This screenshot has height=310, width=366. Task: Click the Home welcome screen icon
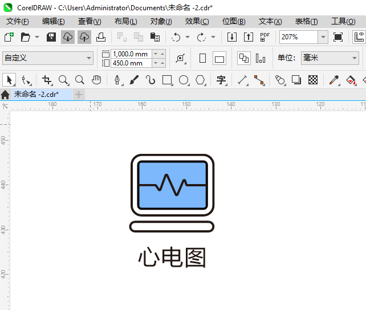tap(5, 95)
